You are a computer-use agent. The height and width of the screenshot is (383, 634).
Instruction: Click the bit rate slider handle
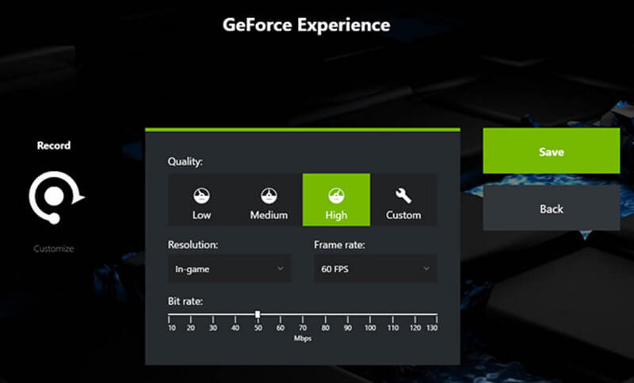coord(258,314)
